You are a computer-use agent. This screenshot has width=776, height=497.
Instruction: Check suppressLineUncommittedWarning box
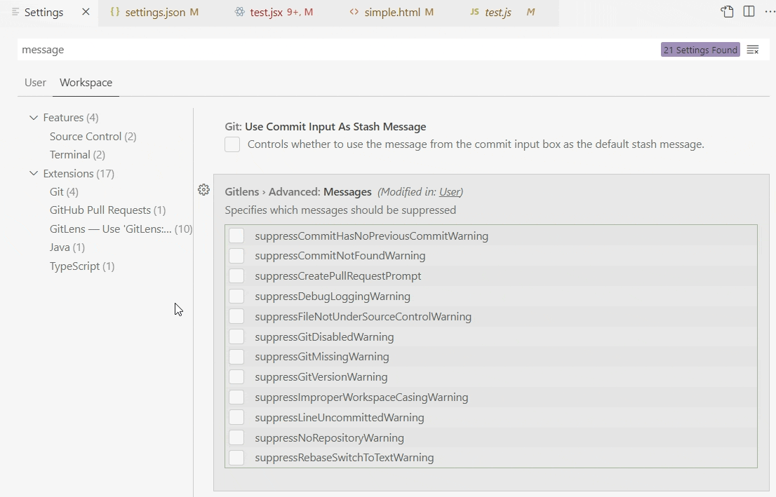pos(236,417)
